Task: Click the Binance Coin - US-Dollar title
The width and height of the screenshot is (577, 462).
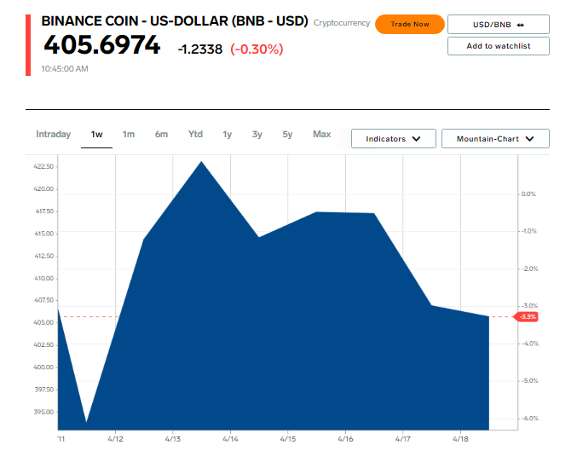Action: tap(175, 21)
